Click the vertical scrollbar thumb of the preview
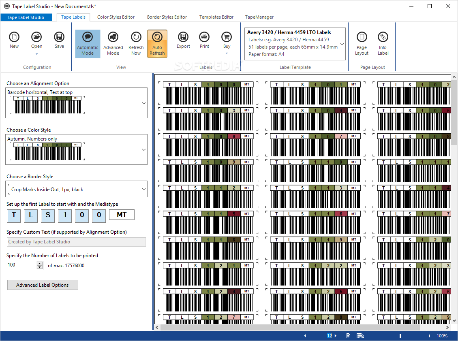Image resolution: width=458 pixels, height=341 pixels. click(454, 113)
